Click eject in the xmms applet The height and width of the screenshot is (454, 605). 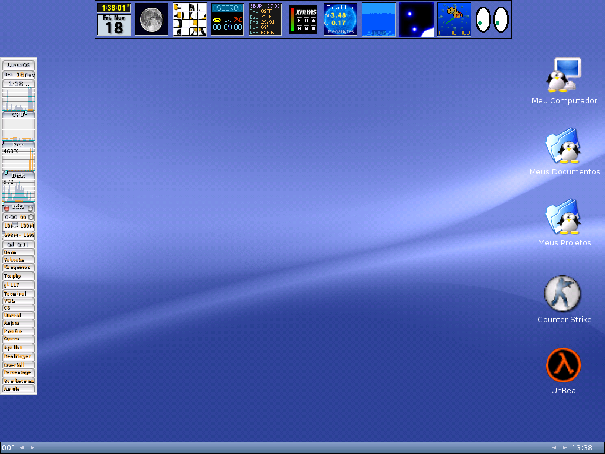coord(313,21)
